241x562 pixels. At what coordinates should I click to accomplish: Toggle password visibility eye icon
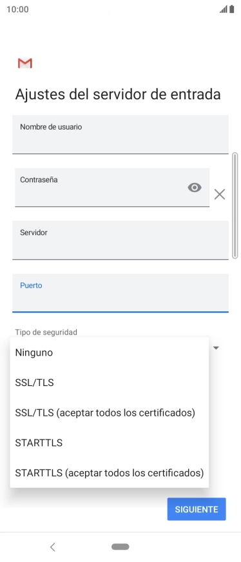[195, 188]
